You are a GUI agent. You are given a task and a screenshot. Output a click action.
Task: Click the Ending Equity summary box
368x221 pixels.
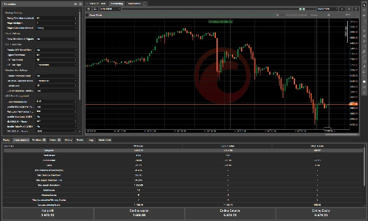[x=321, y=213]
